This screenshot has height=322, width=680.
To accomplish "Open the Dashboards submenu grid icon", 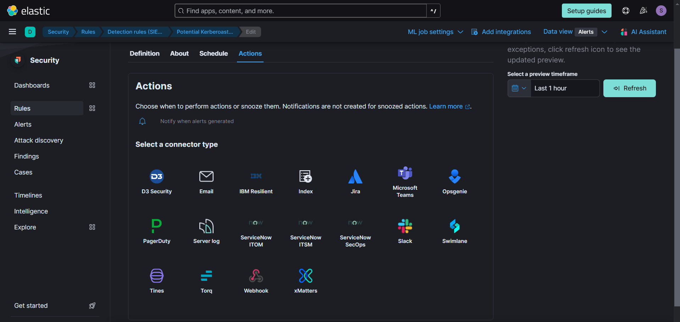I will 92,85.
